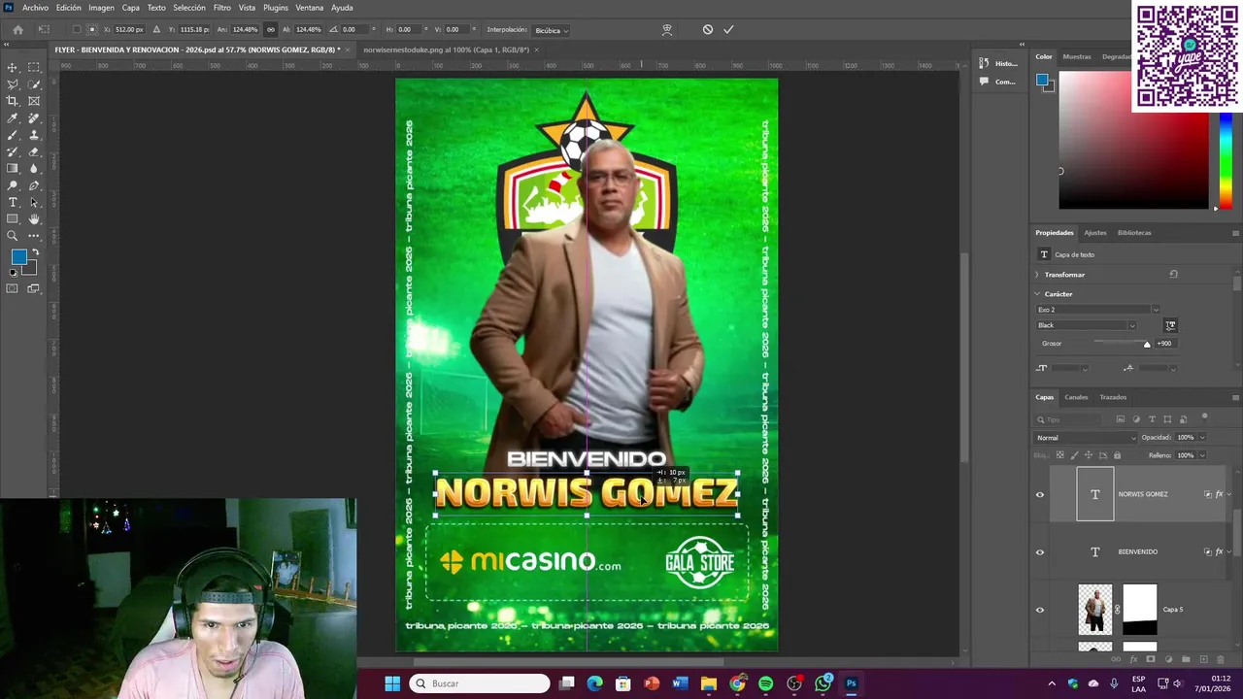Create new adjustment layer
Screen dimensions: 1243x699
1169,659
